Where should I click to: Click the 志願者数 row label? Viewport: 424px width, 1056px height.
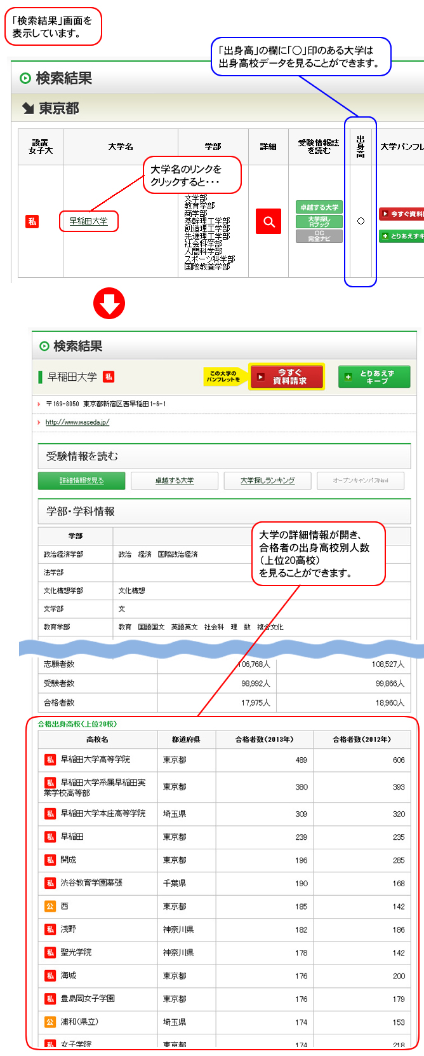coord(59,664)
